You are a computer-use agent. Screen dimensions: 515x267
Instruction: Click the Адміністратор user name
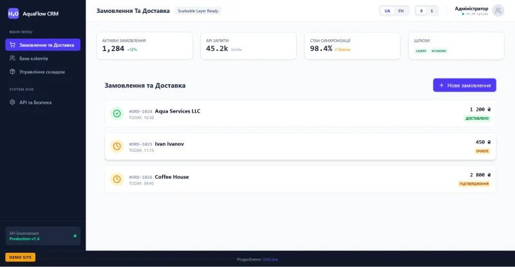tap(471, 8)
